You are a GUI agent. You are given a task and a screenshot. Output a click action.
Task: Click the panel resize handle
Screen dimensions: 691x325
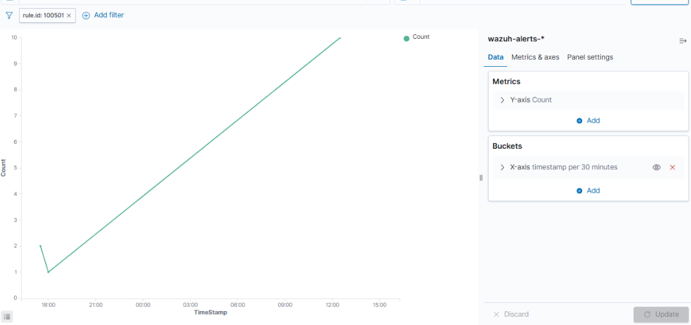click(481, 178)
